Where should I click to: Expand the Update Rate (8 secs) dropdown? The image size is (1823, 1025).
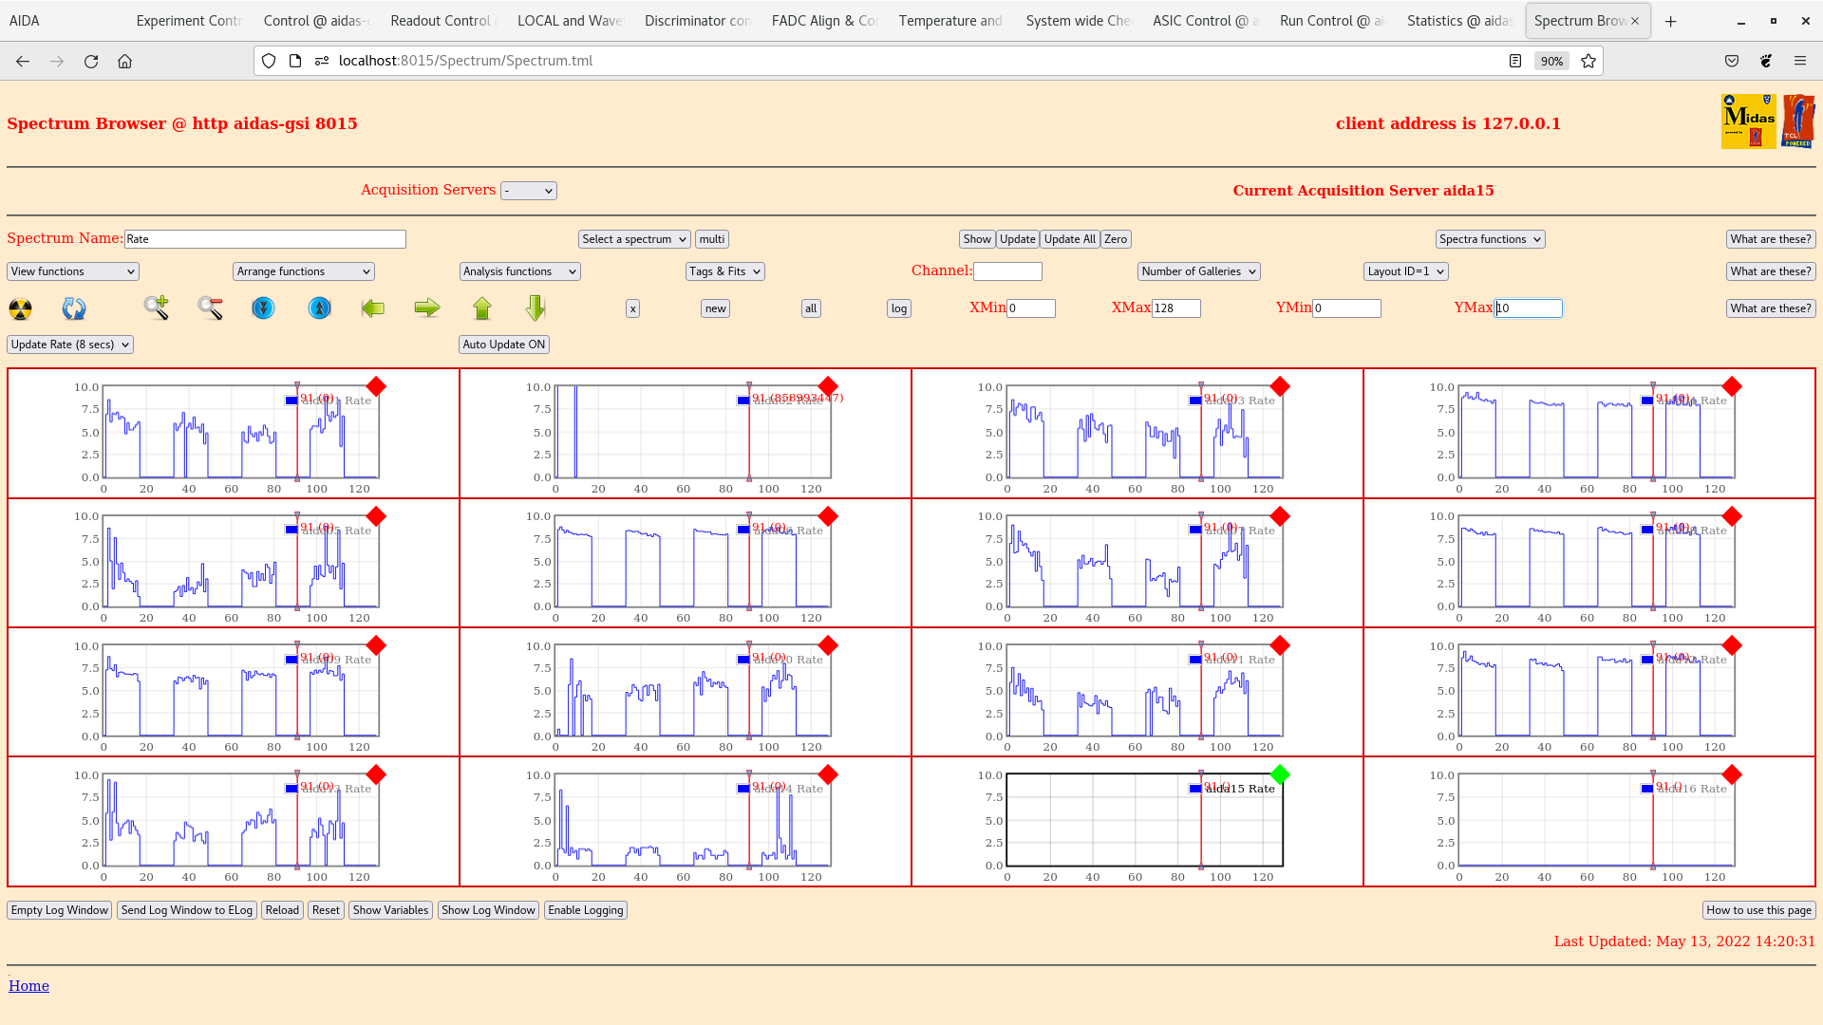click(x=70, y=345)
